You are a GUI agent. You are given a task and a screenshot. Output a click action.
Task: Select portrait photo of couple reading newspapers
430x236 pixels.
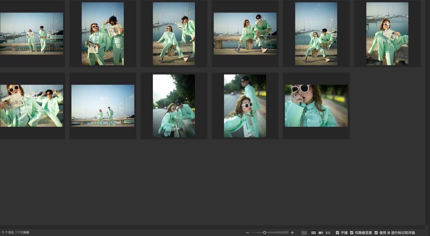coord(103,34)
